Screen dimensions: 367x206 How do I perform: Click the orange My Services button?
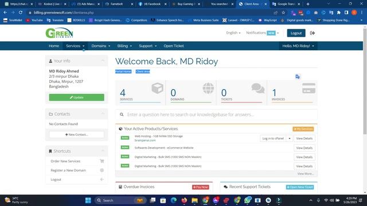pos(303,129)
